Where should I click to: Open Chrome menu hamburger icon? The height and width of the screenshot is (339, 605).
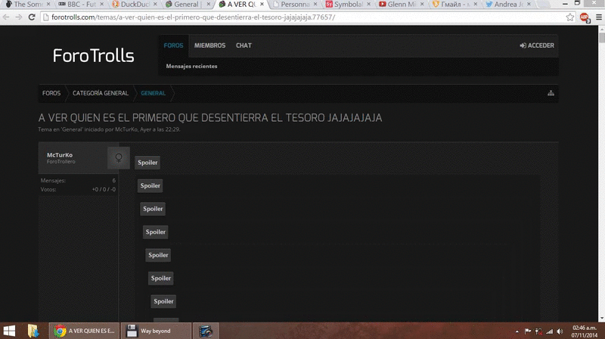point(599,17)
